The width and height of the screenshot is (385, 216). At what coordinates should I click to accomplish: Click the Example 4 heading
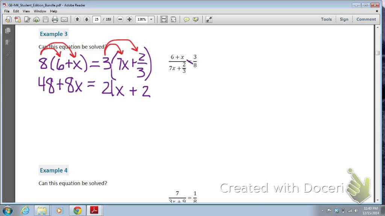click(53, 171)
